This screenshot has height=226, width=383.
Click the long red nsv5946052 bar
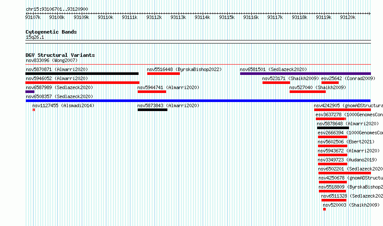click(x=83, y=83)
